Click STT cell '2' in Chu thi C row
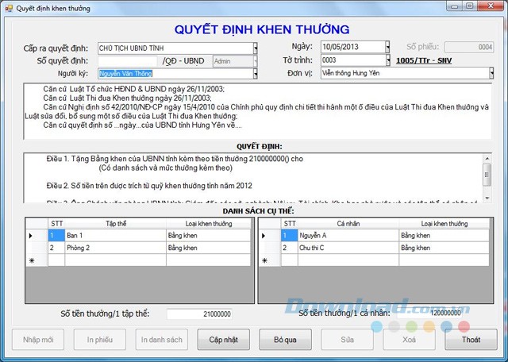This screenshot has height=362, width=508. point(289,248)
